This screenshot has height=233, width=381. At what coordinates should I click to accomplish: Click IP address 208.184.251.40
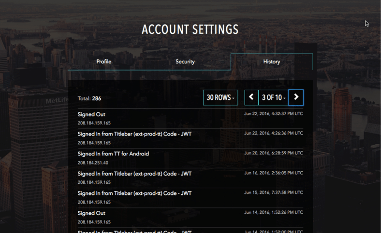[93, 163]
